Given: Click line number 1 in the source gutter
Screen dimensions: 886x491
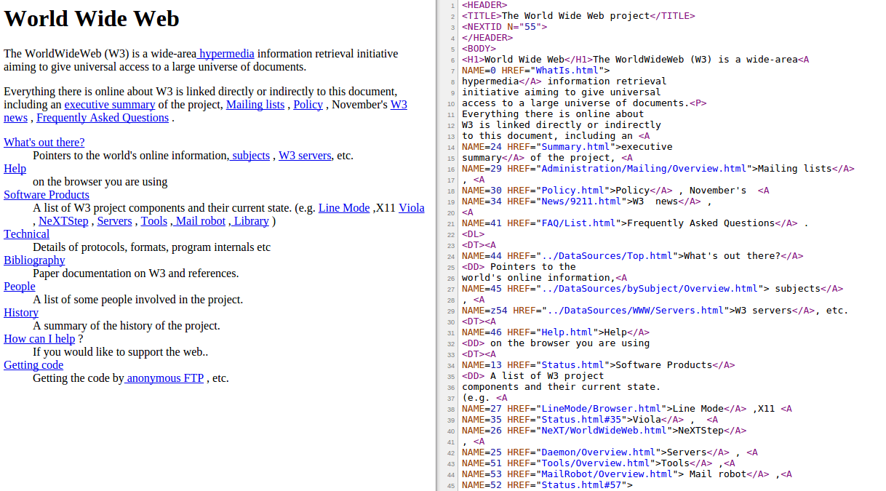Looking at the screenshot, I should (454, 4).
